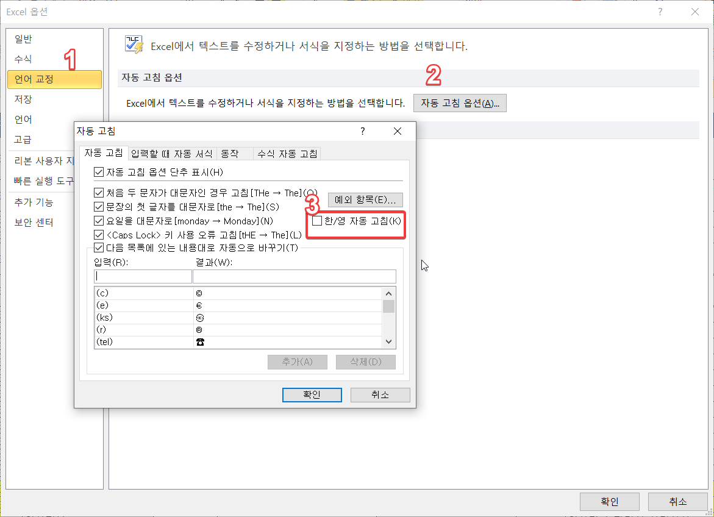This screenshot has width=714, height=517.
Task: Click the help question mark in 자동 고침 dialog
Action: click(x=362, y=131)
